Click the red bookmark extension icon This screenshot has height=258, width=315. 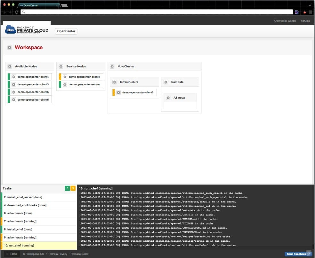(304, 12)
